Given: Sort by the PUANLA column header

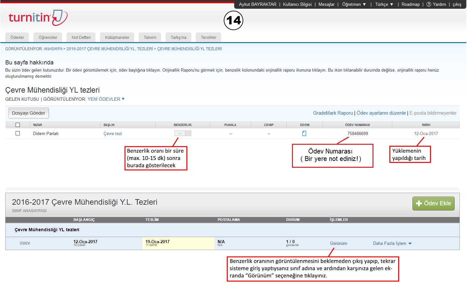Looking at the screenshot, I should pos(230,125).
